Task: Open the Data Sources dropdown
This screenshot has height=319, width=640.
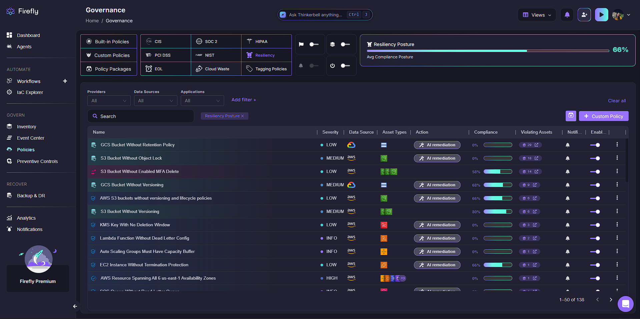Action: [x=156, y=101]
